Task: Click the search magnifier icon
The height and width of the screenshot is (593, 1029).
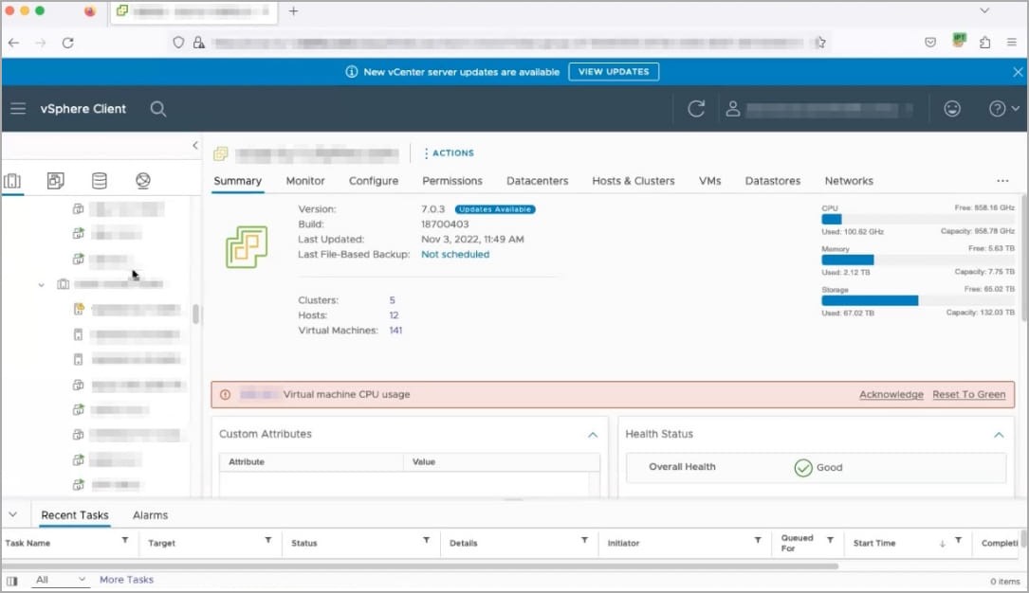Action: pos(158,109)
